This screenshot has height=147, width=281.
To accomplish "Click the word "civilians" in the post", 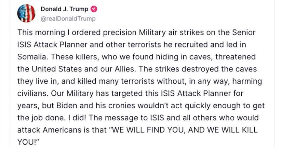I will [x=33, y=93].
